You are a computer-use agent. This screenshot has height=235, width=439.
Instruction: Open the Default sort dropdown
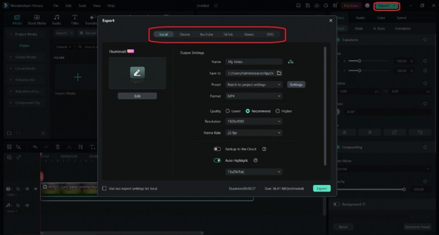(x=64, y=47)
